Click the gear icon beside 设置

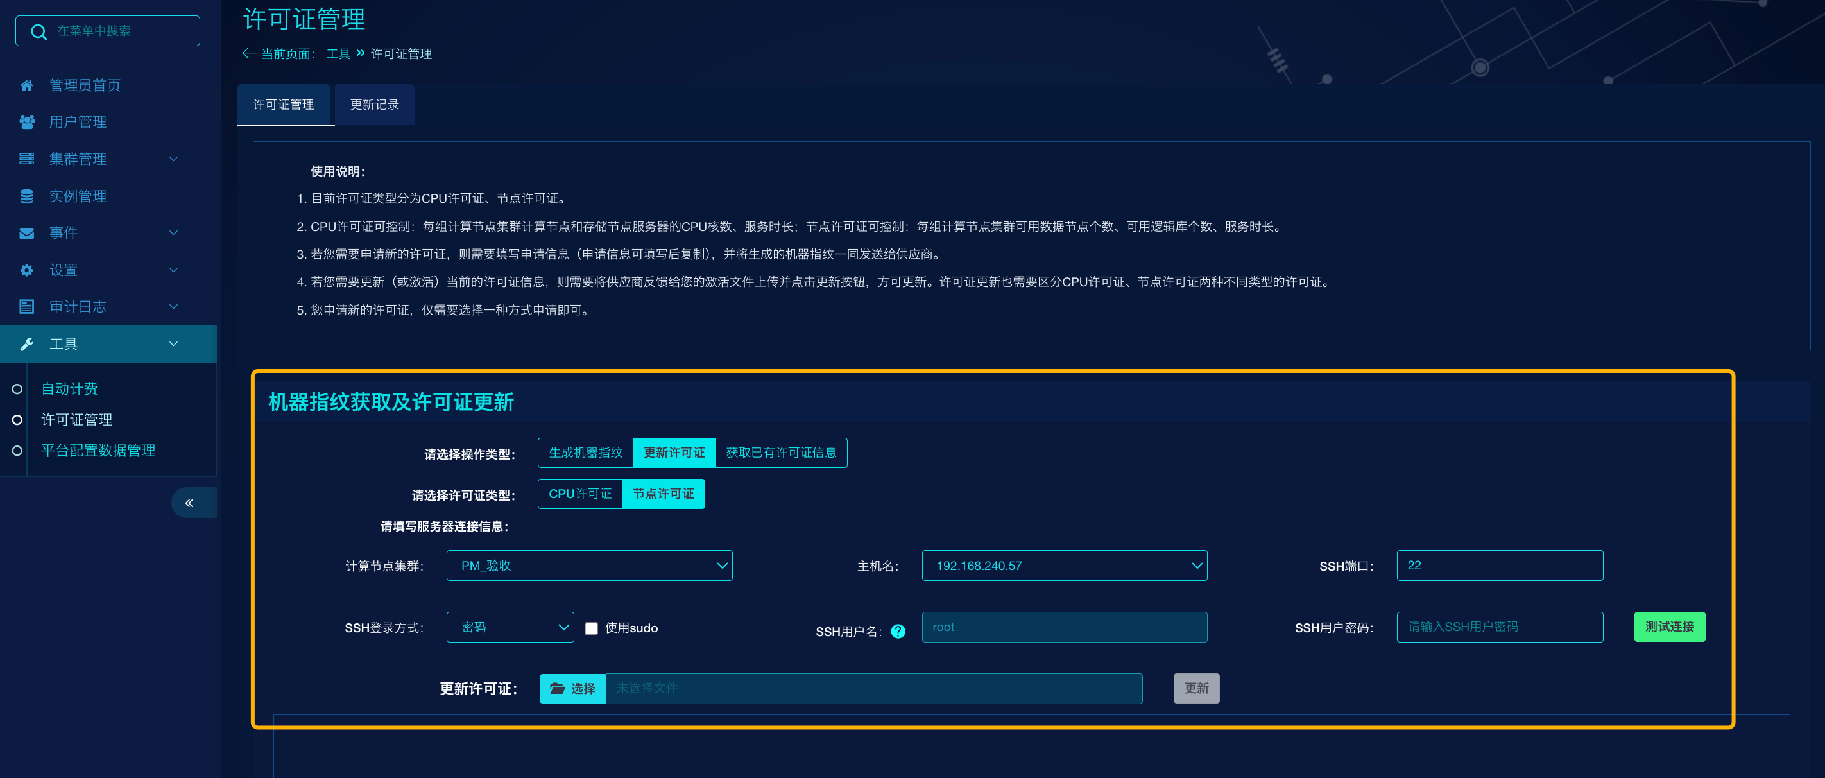[x=26, y=270]
